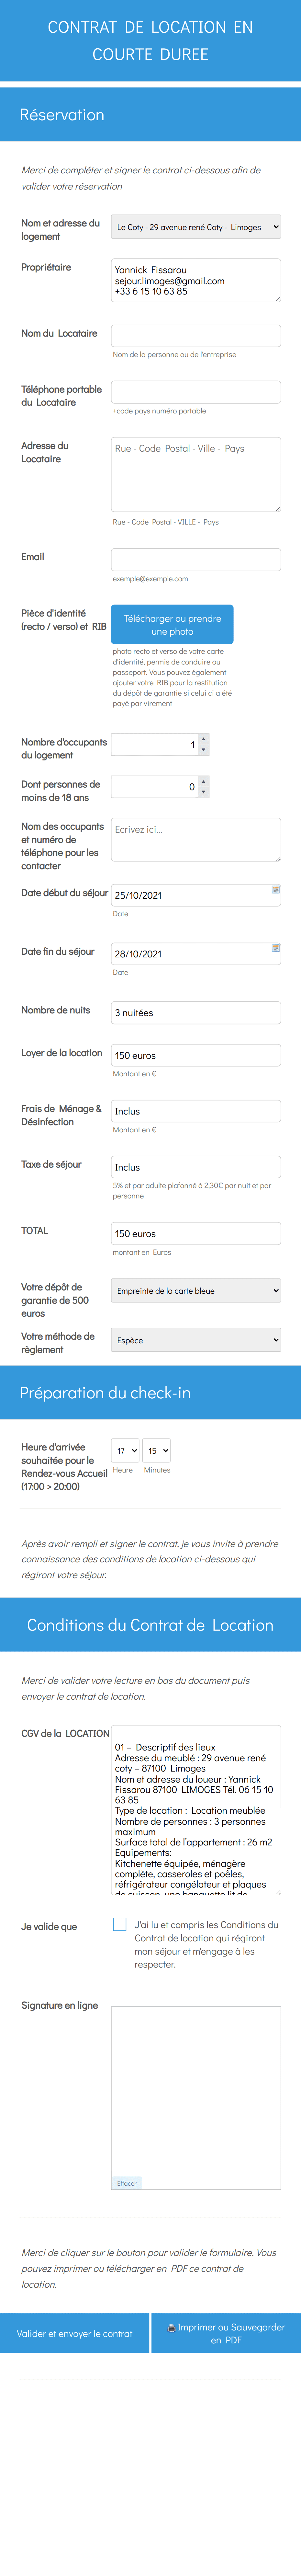Open the Nom et adresse du logement dropdown
This screenshot has width=301, height=2576.
pyautogui.click(x=196, y=227)
